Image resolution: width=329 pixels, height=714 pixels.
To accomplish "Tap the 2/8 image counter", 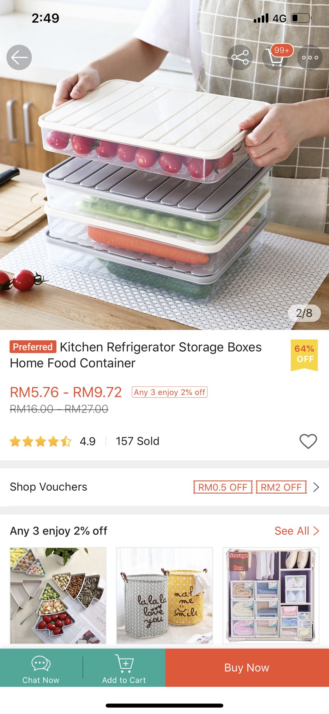I will click(x=304, y=313).
